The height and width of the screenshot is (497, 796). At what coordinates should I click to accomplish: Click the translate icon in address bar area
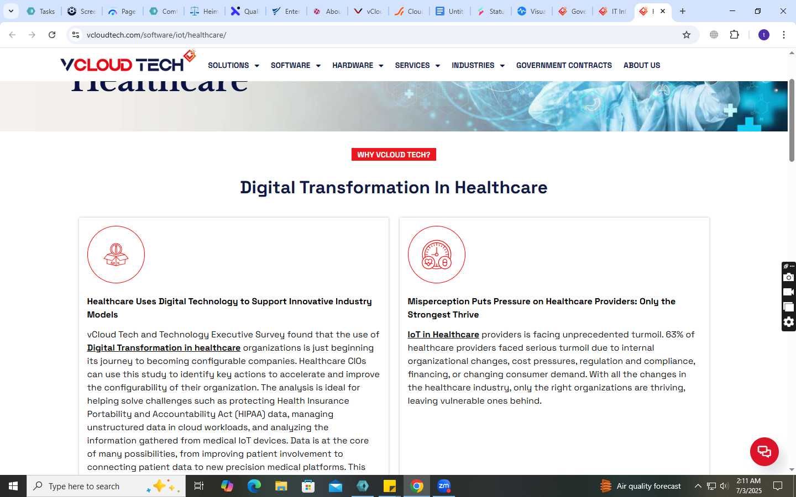tap(714, 35)
